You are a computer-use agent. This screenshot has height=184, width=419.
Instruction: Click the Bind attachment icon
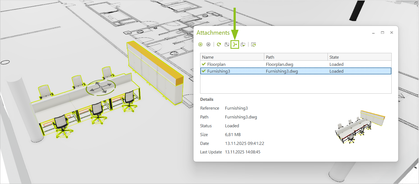(x=243, y=44)
